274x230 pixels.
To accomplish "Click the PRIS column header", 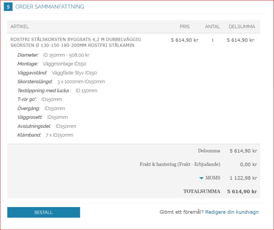I will (x=185, y=27).
